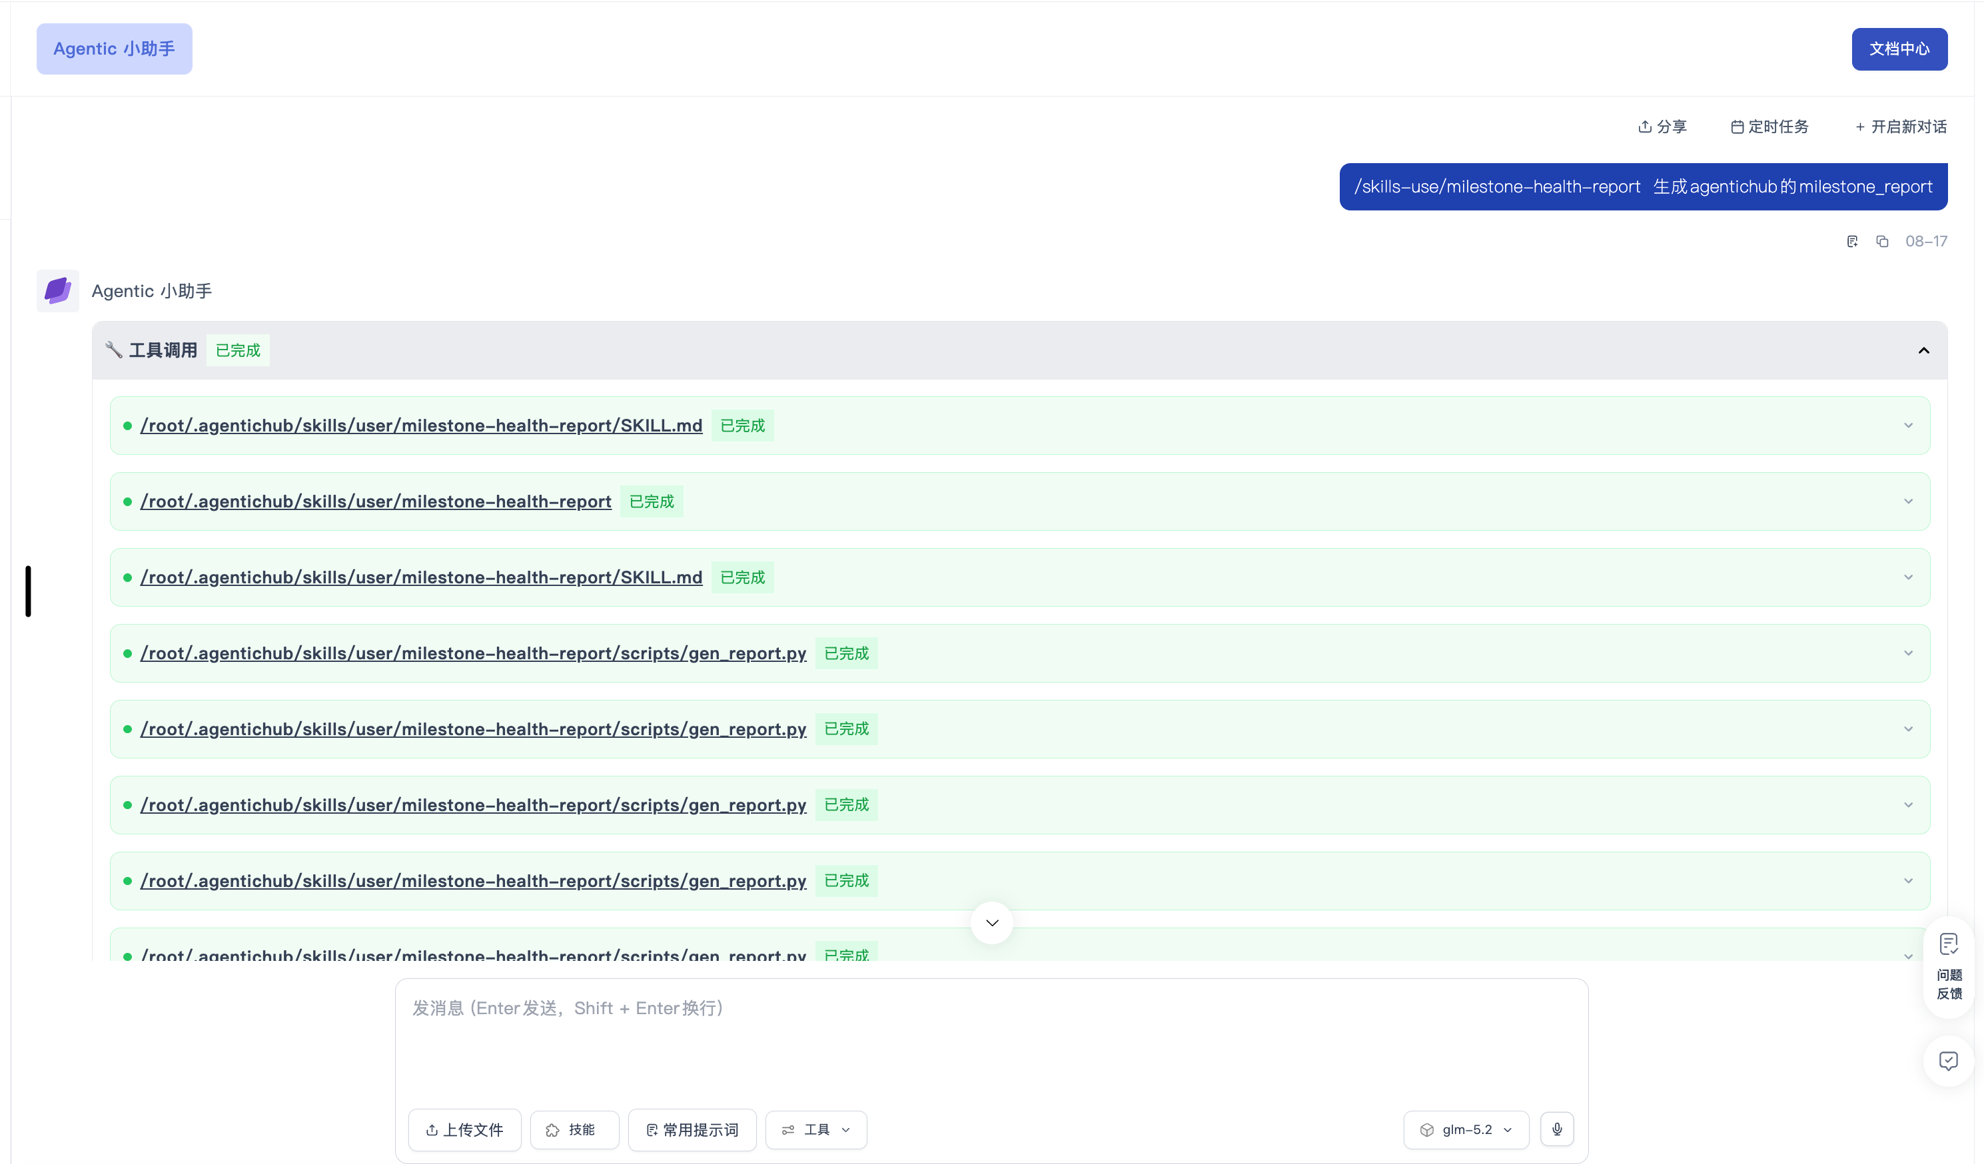Open the second SKILL.md path link
The width and height of the screenshot is (1984, 1164).
point(421,577)
